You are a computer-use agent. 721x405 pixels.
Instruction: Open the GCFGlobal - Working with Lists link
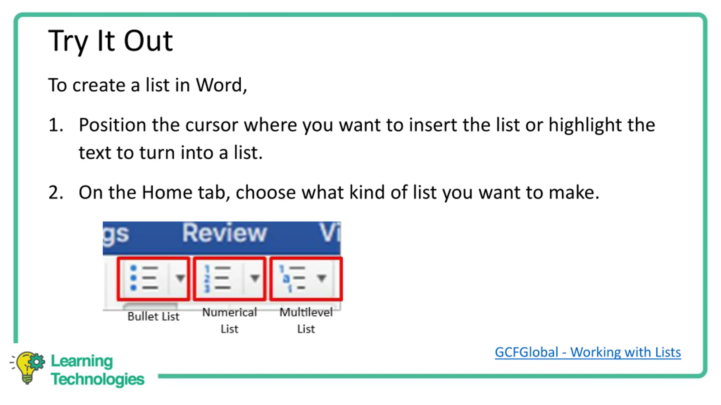588,352
